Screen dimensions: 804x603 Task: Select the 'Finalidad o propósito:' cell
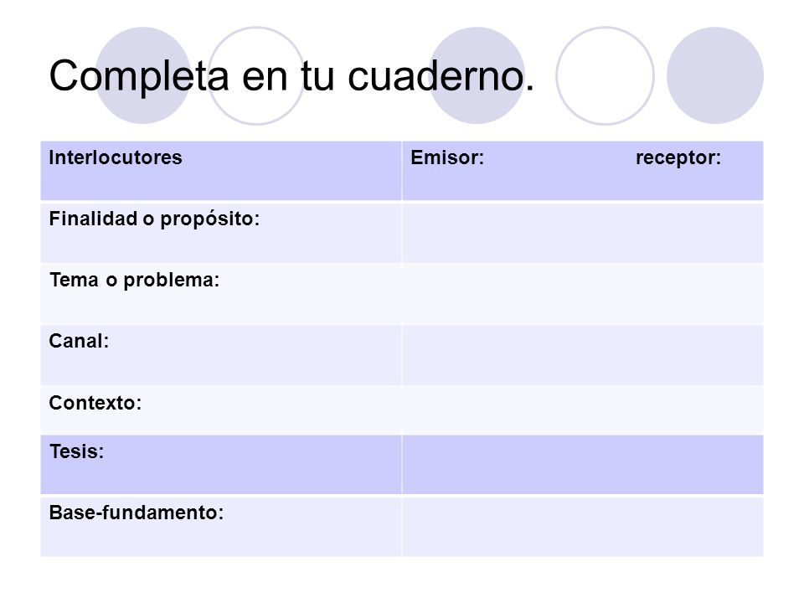[221, 234]
